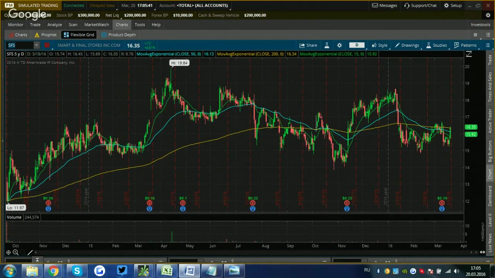Click the red $0.16 dividend marker
This screenshot has height=278, width=495.
(149, 203)
